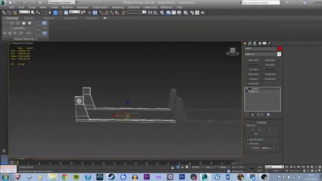Toggle the Selection Lock icon
Screen dimensions: 322x181
(182, 167)
